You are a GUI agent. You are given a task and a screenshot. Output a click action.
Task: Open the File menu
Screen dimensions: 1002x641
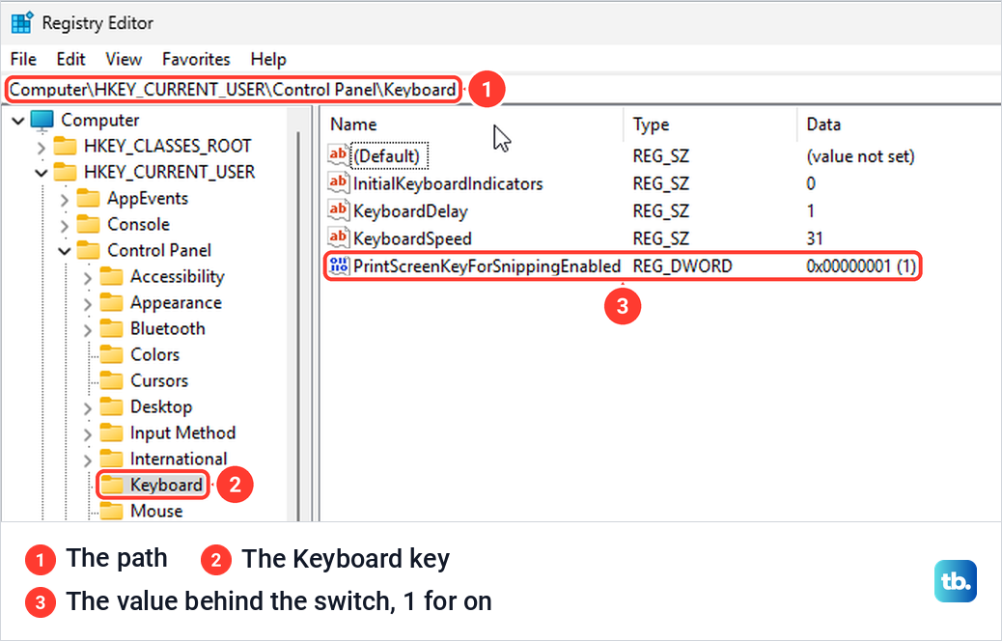(x=23, y=60)
